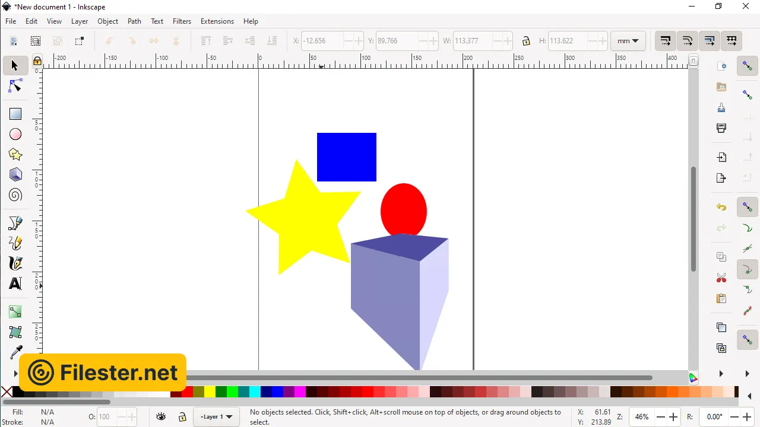The width and height of the screenshot is (760, 427).
Task: Select the Calligraphy tool
Action: [15, 263]
